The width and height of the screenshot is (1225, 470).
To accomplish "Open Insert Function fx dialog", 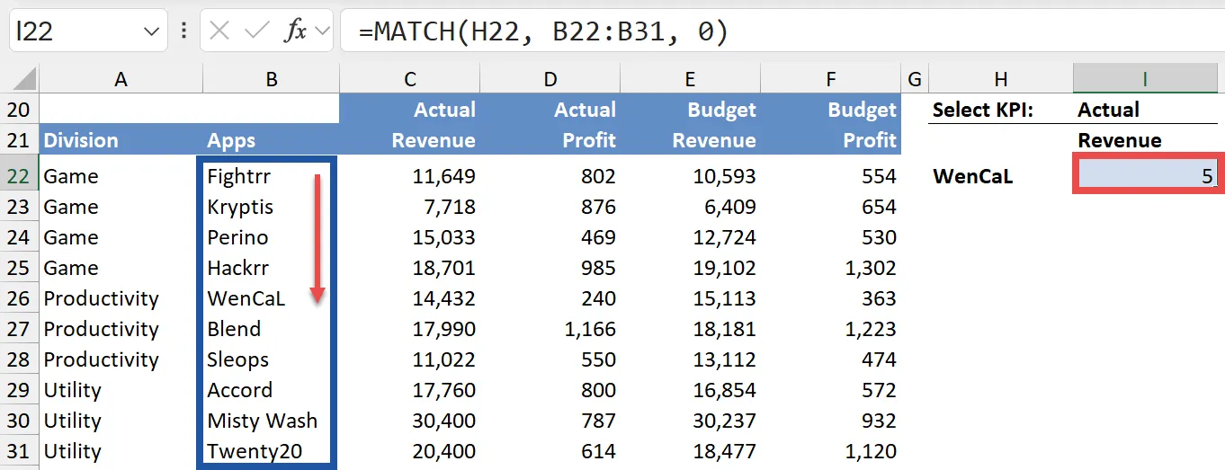I will tap(294, 31).
